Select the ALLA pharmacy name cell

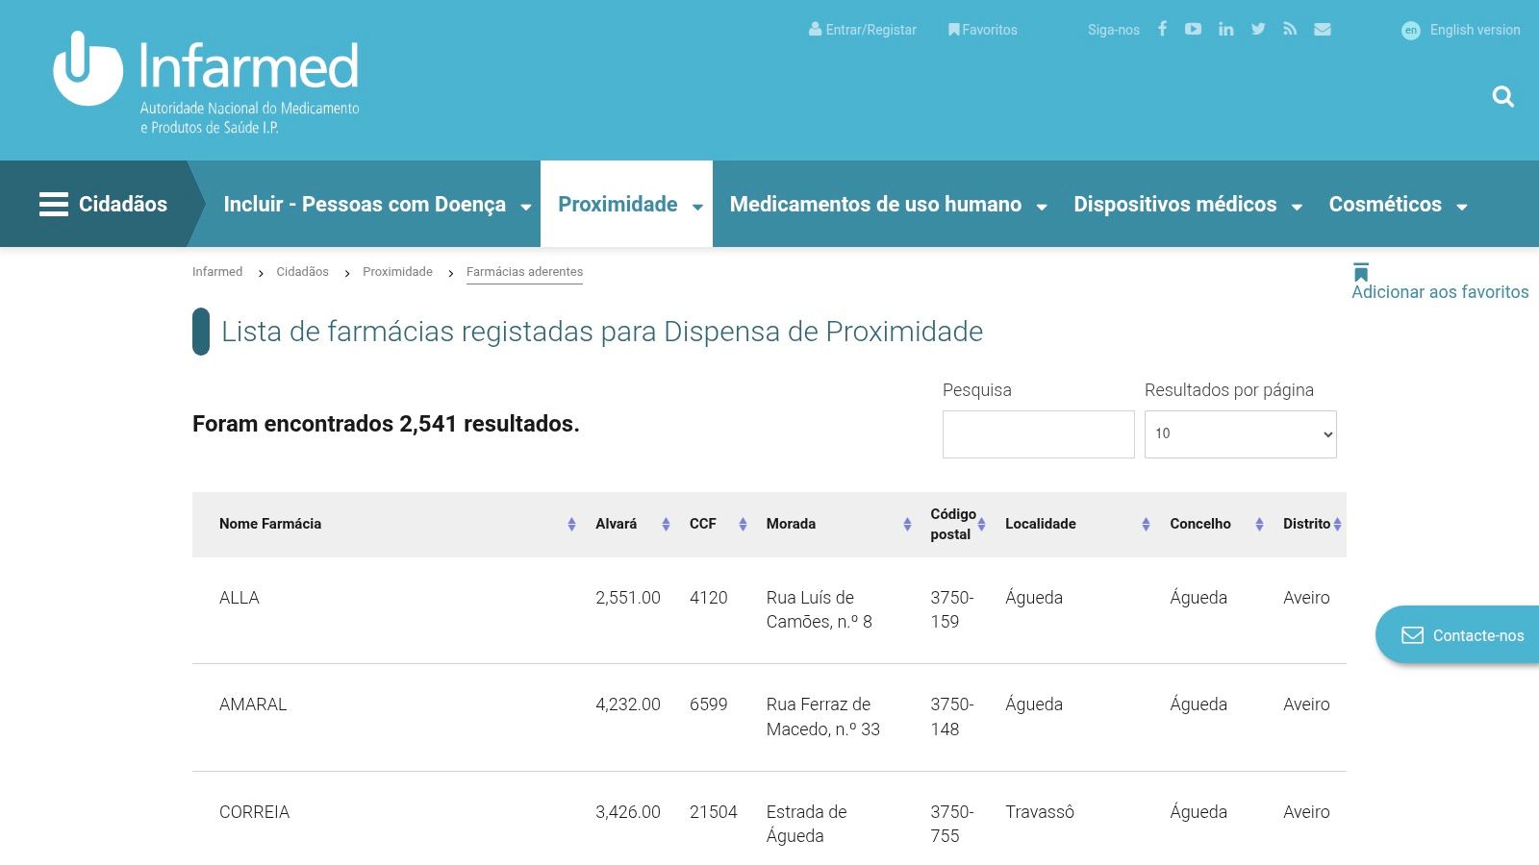pyautogui.click(x=240, y=598)
